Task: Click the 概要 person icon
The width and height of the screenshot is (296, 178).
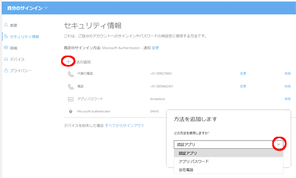Action: click(x=6, y=25)
